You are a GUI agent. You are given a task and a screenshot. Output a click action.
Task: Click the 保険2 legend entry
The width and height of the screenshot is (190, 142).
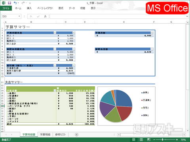coord(145,116)
